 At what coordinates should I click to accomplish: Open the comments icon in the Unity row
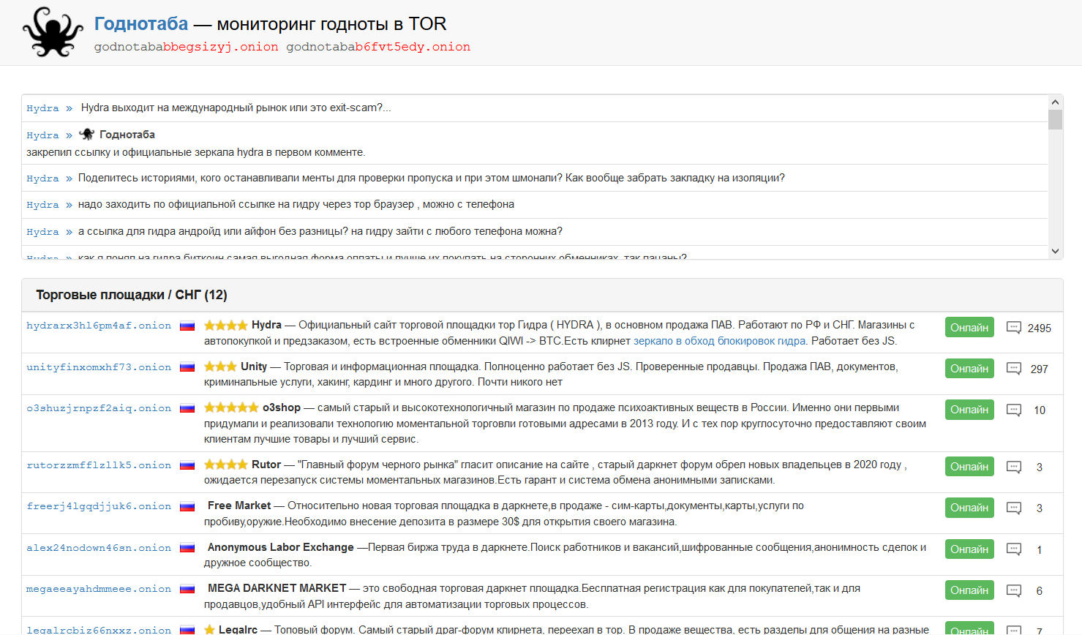(x=1014, y=369)
